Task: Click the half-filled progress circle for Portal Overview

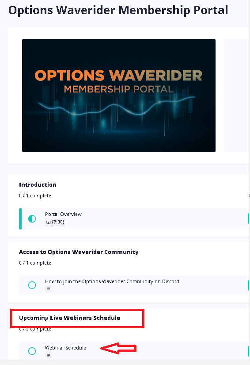Action: (x=32, y=219)
